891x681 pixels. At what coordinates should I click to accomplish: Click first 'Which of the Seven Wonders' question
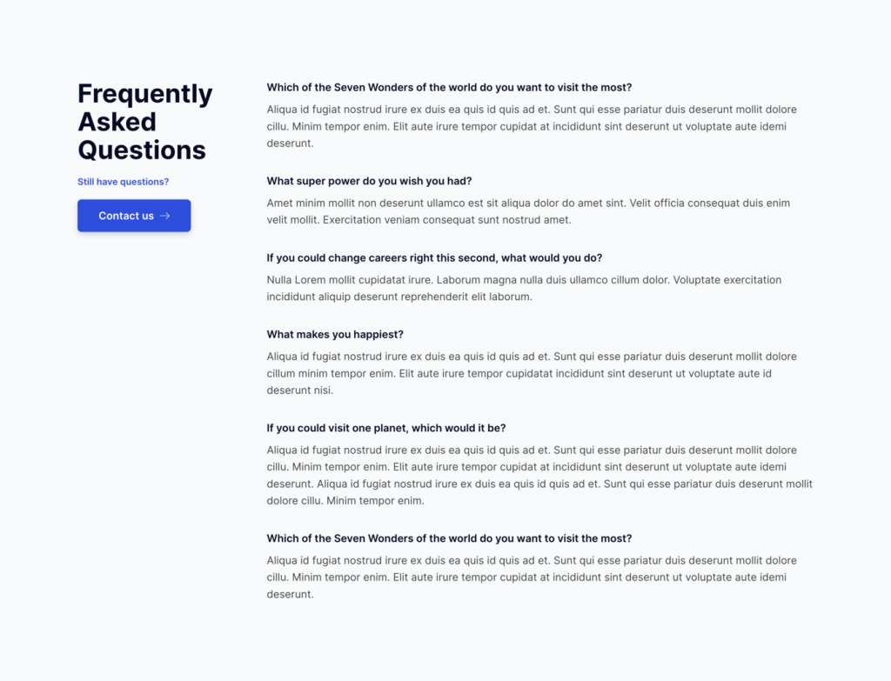click(449, 88)
